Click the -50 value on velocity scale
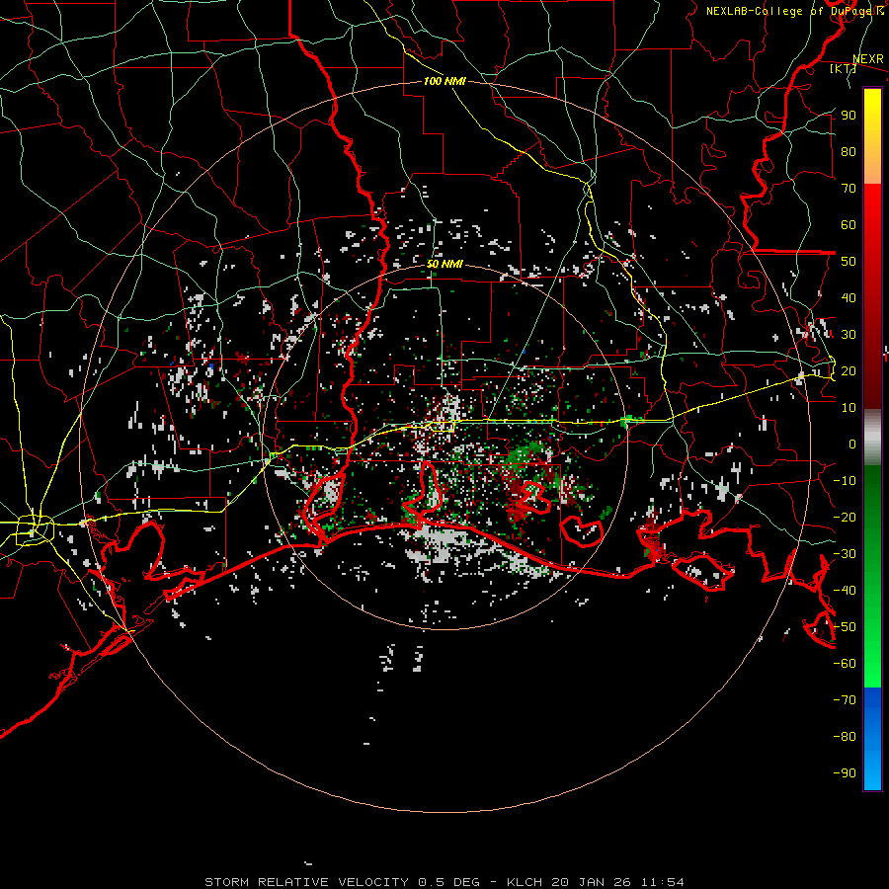Image resolution: width=889 pixels, height=889 pixels. [x=845, y=627]
